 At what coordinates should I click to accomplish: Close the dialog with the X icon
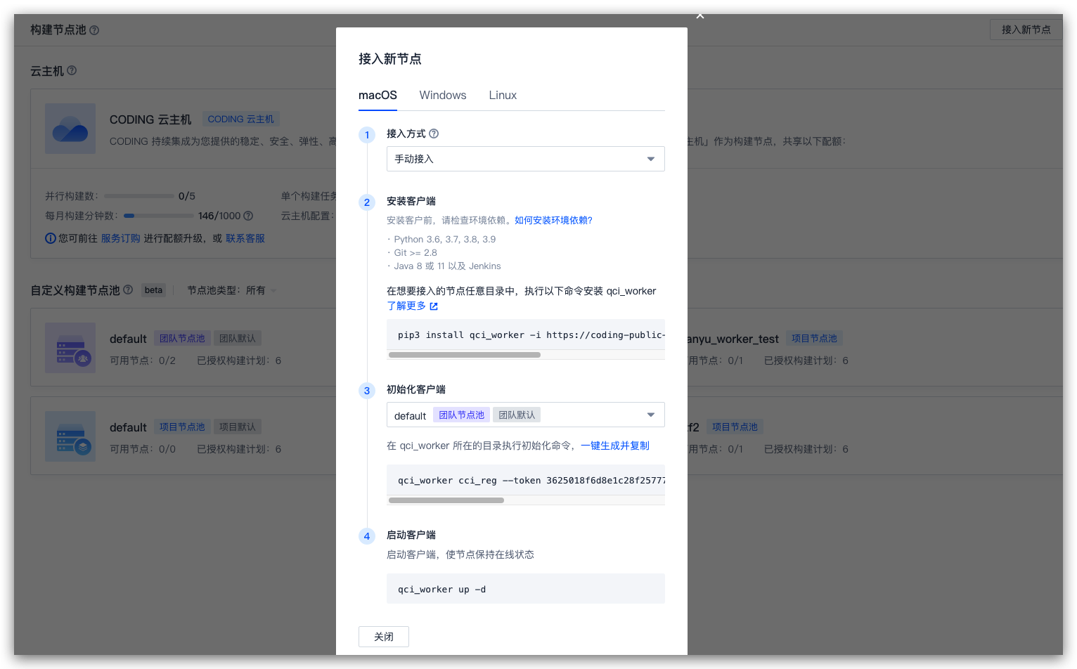point(699,15)
